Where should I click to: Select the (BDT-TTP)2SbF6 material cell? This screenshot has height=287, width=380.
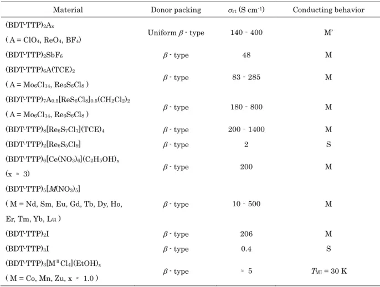[x=34, y=55]
